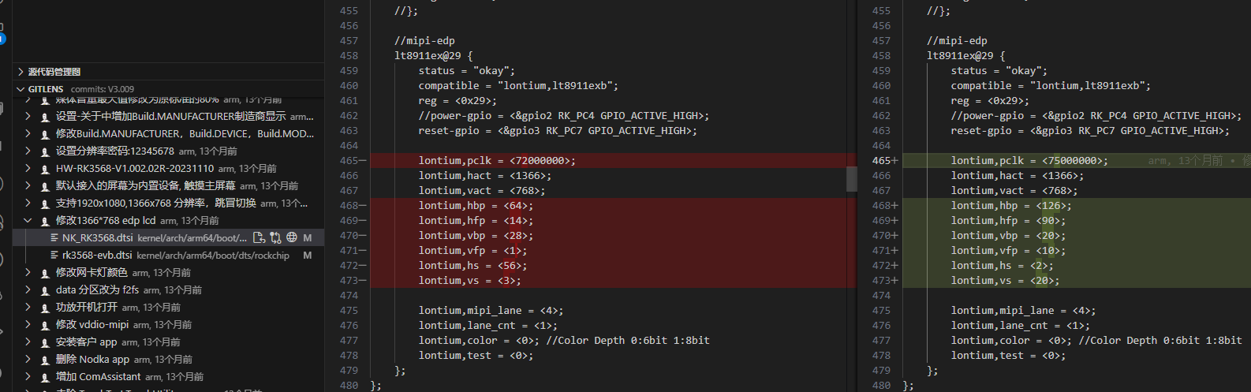The height and width of the screenshot is (392, 1251).
Task: Click the M modified badge on NK_RK3568.dtsi
Action: pos(308,237)
